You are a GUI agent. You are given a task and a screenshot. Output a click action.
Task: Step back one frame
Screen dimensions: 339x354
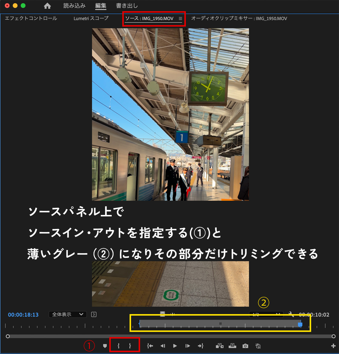(x=163, y=346)
